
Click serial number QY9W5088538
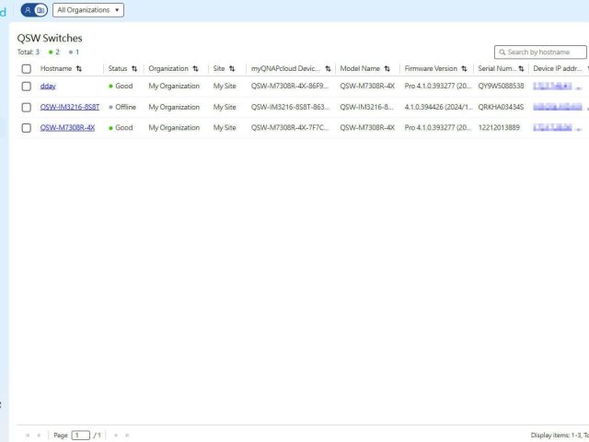coord(501,86)
